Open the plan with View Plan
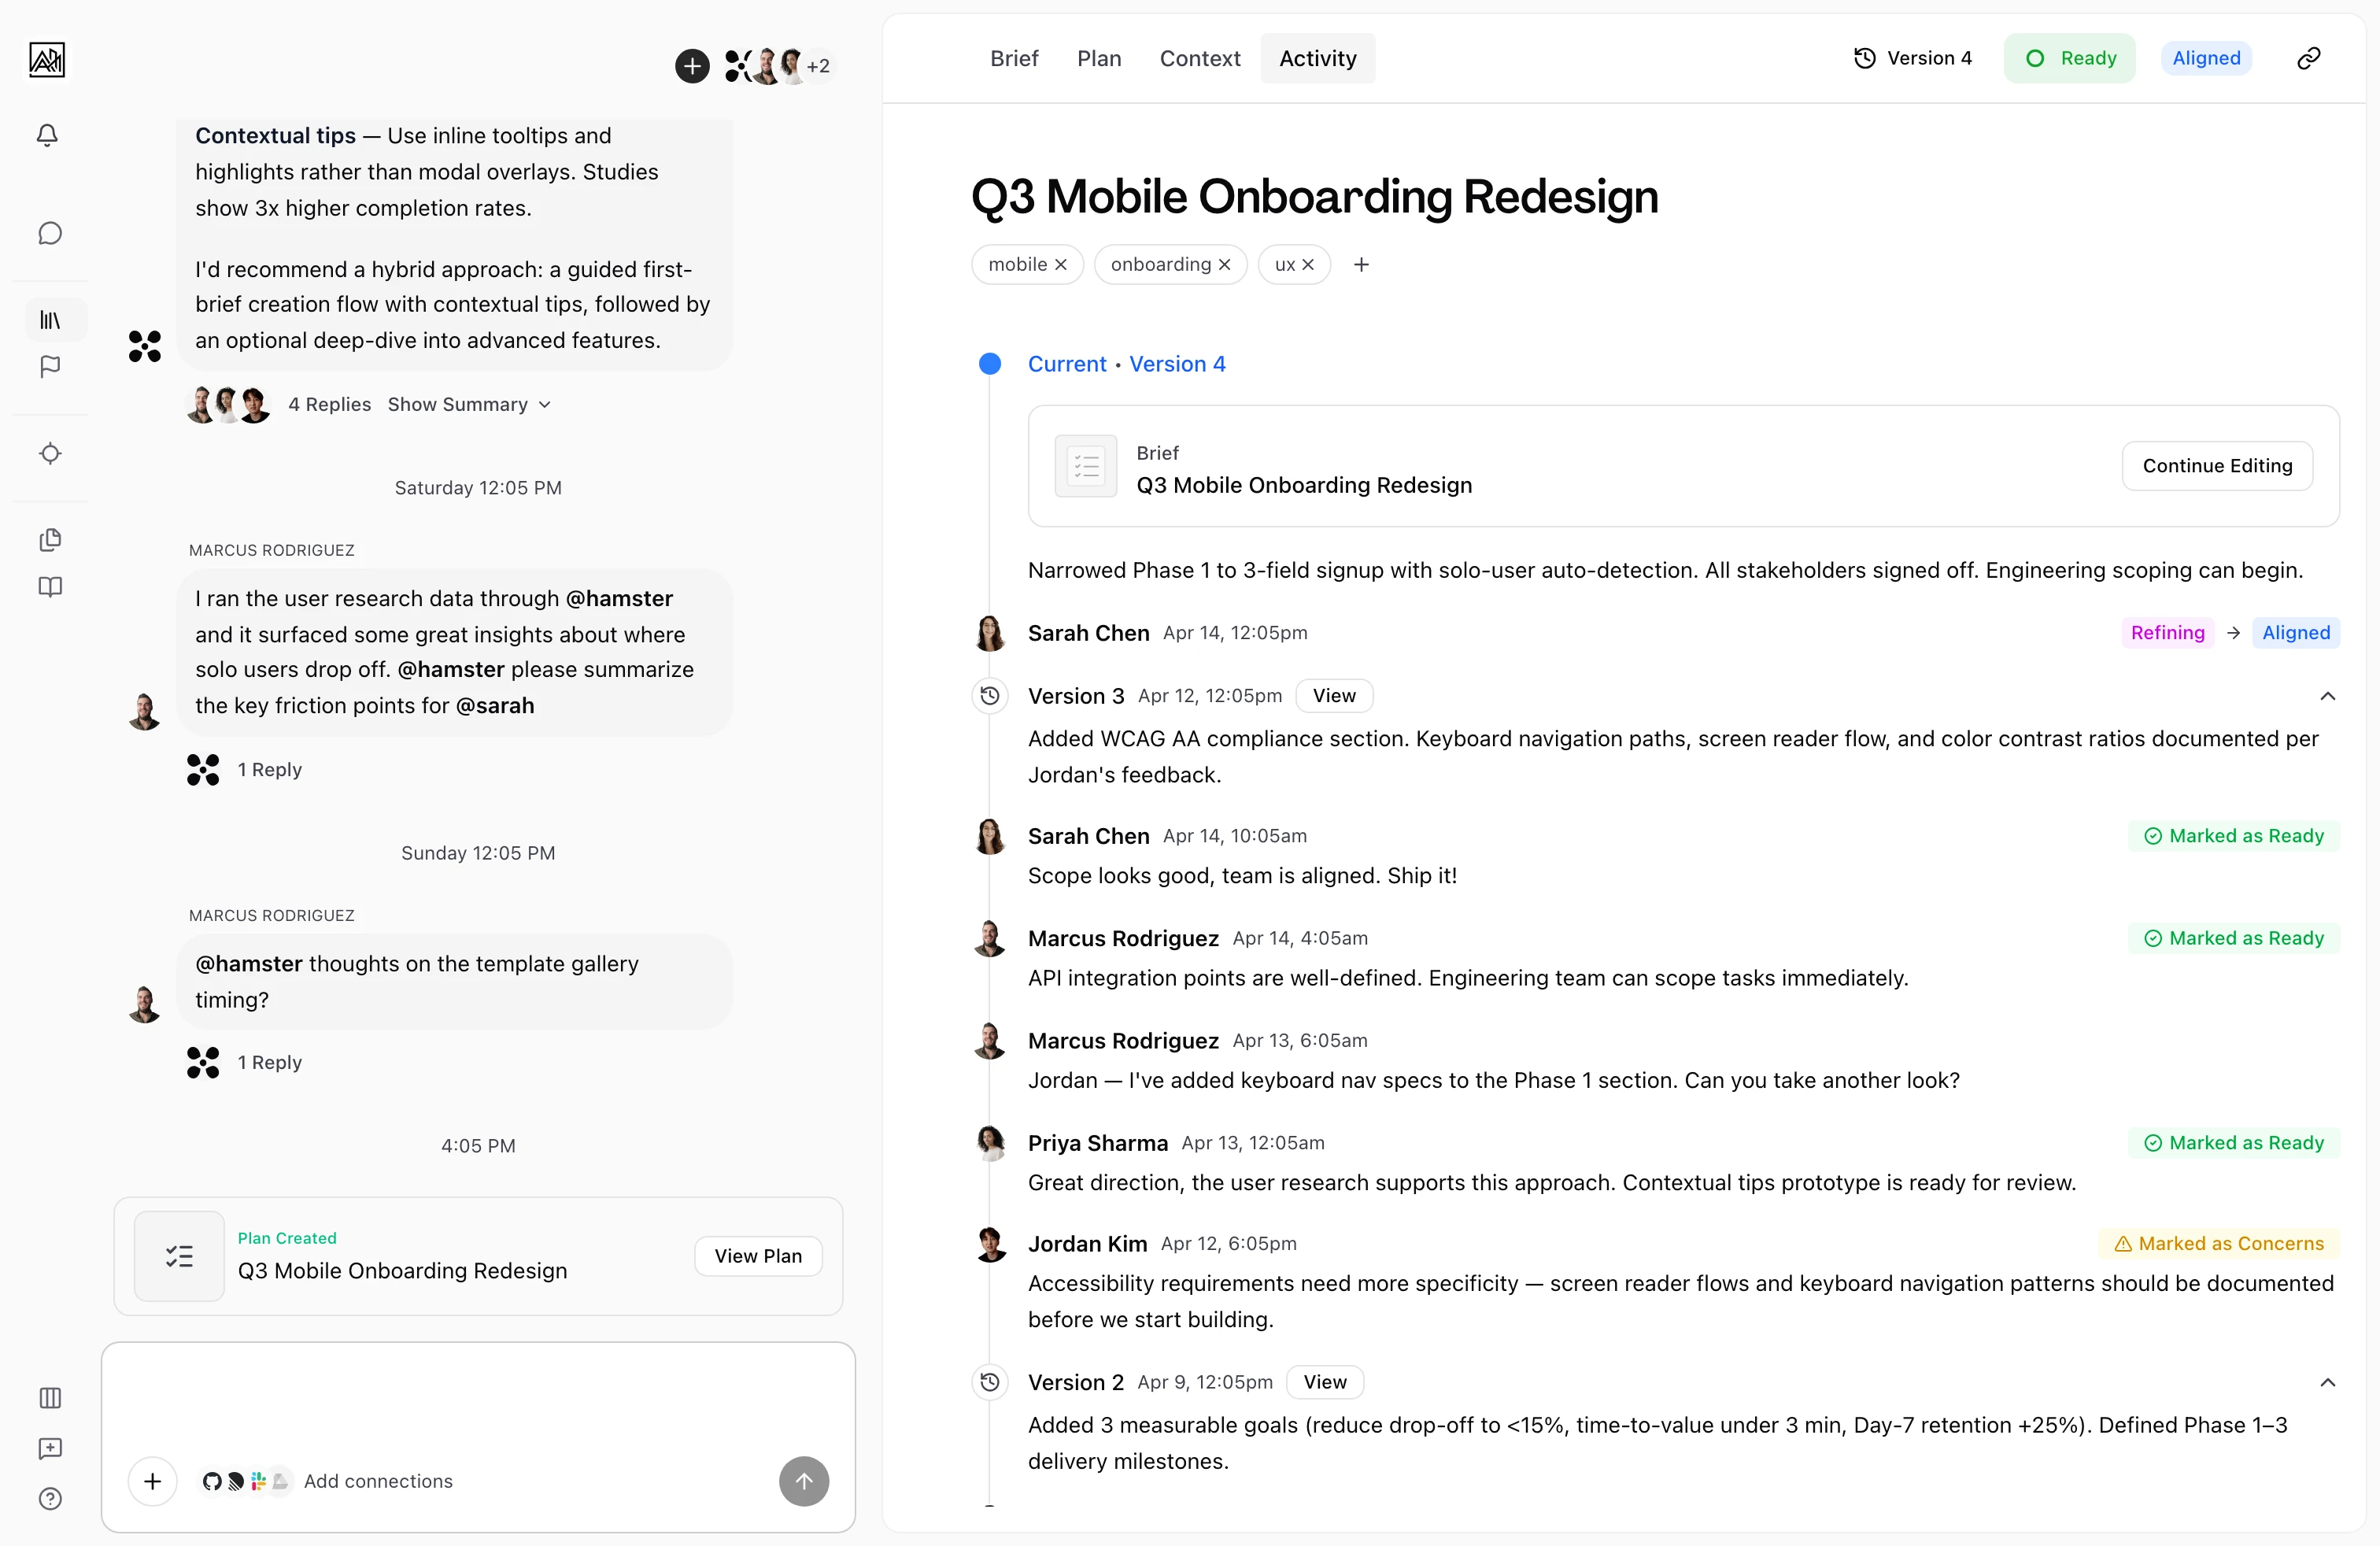 point(758,1255)
